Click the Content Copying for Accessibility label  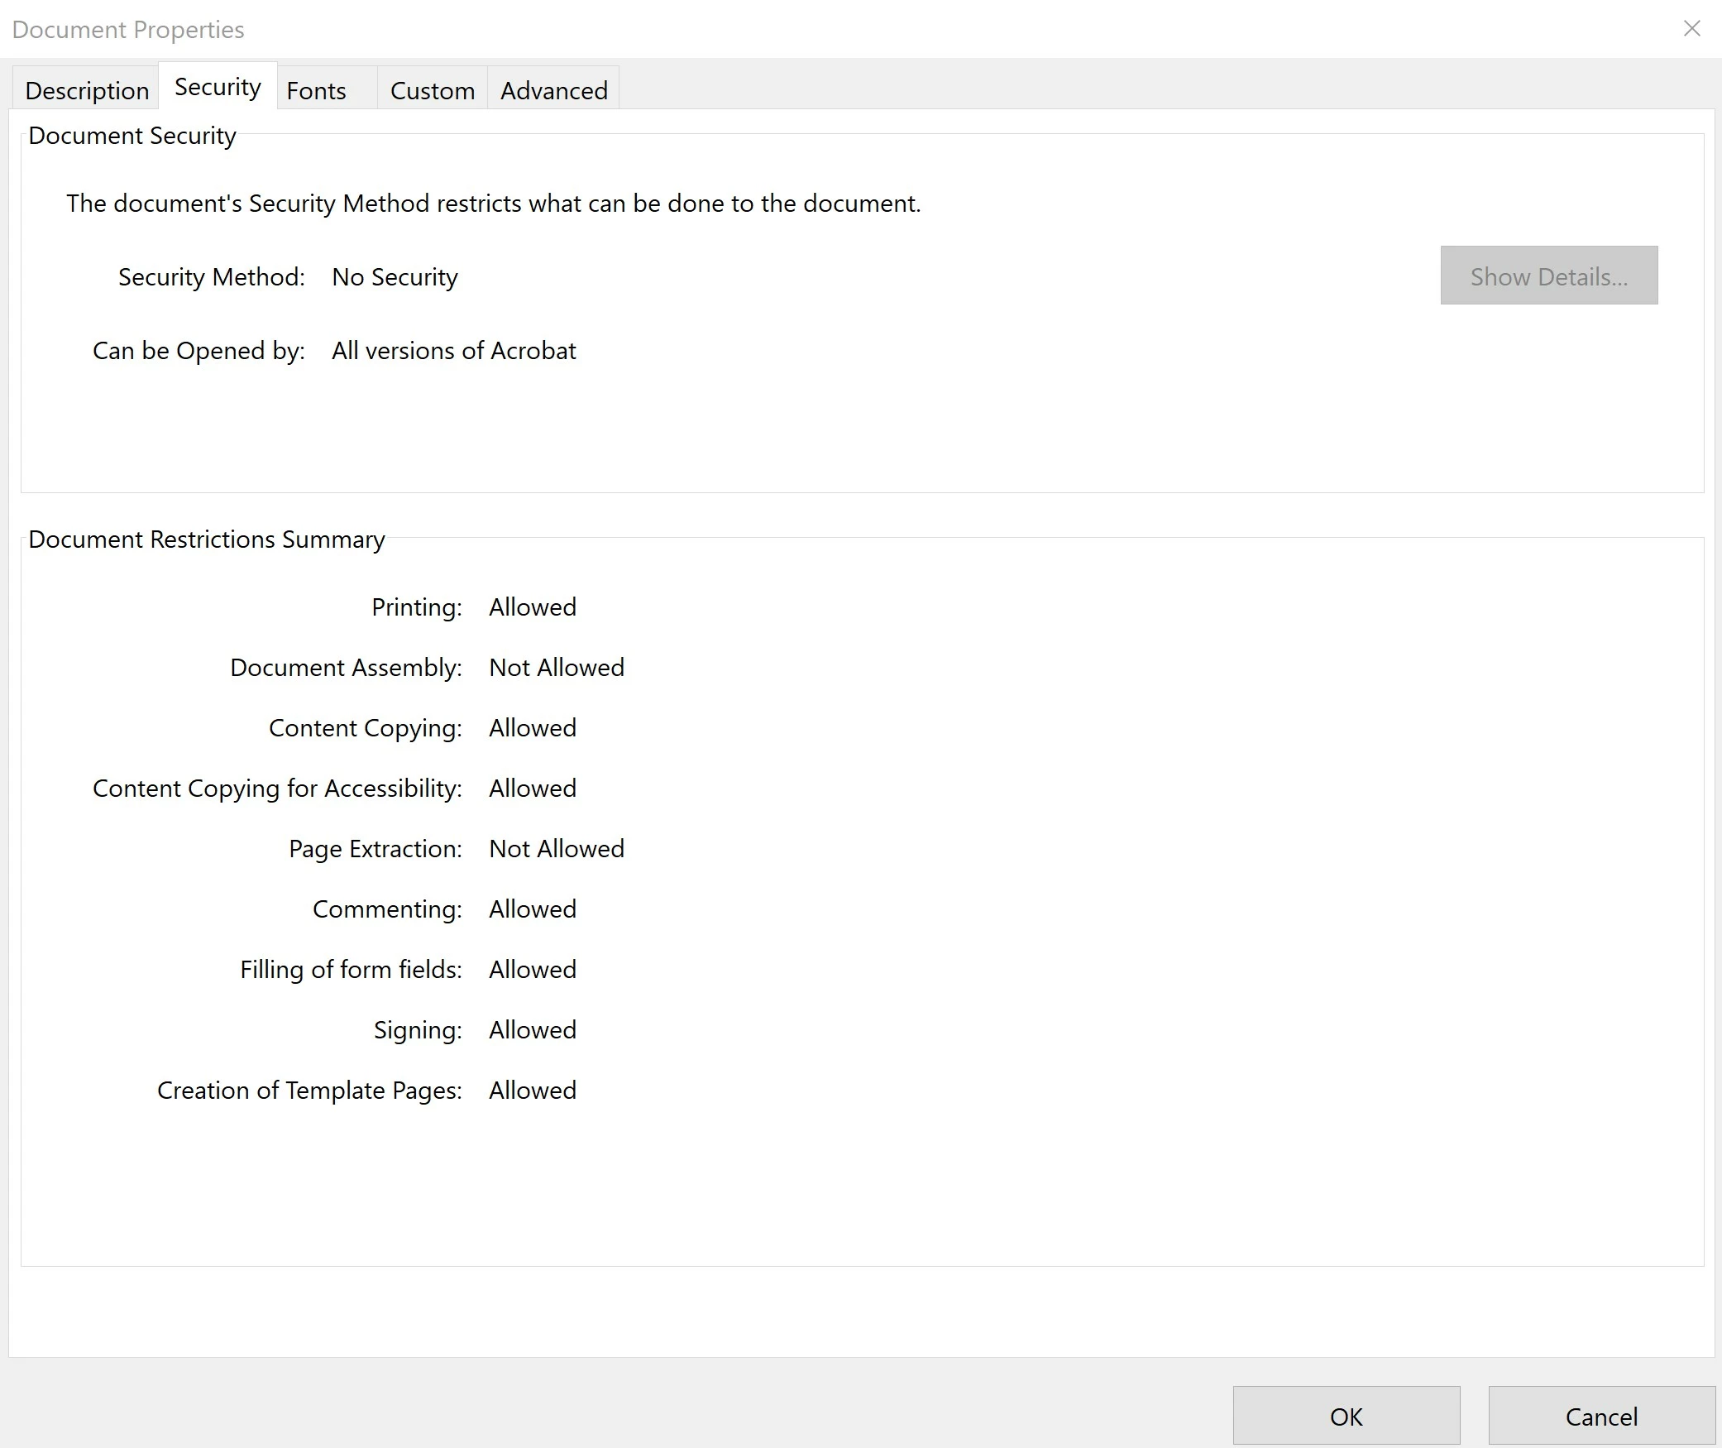coord(277,789)
